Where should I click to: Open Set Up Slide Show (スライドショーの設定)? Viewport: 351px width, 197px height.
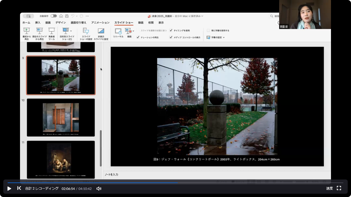(x=86, y=31)
